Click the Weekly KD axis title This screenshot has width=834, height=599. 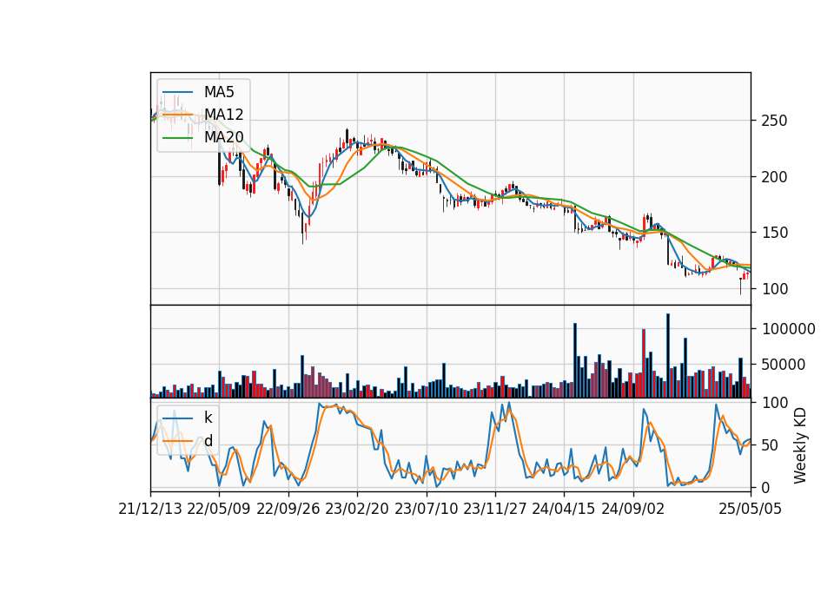pos(800,445)
